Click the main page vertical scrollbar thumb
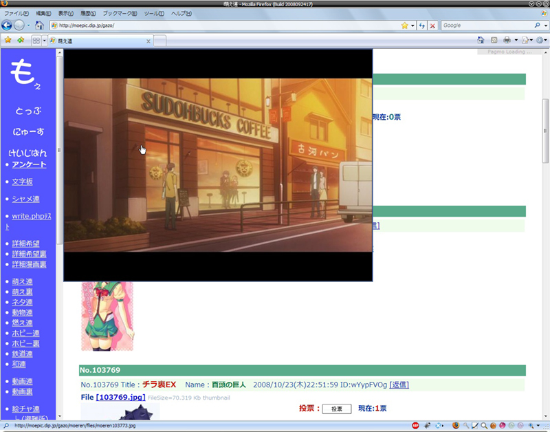The image size is (550, 432). pyautogui.click(x=545, y=131)
